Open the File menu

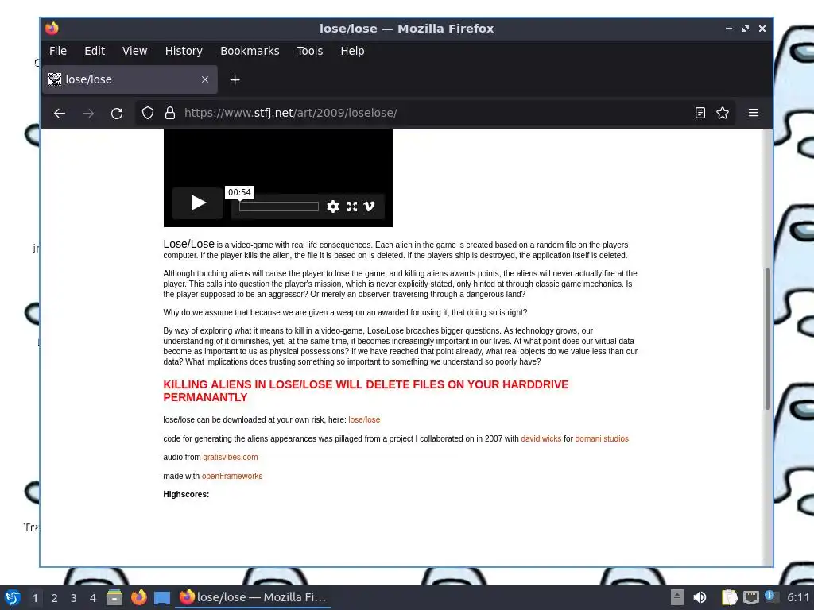57,51
